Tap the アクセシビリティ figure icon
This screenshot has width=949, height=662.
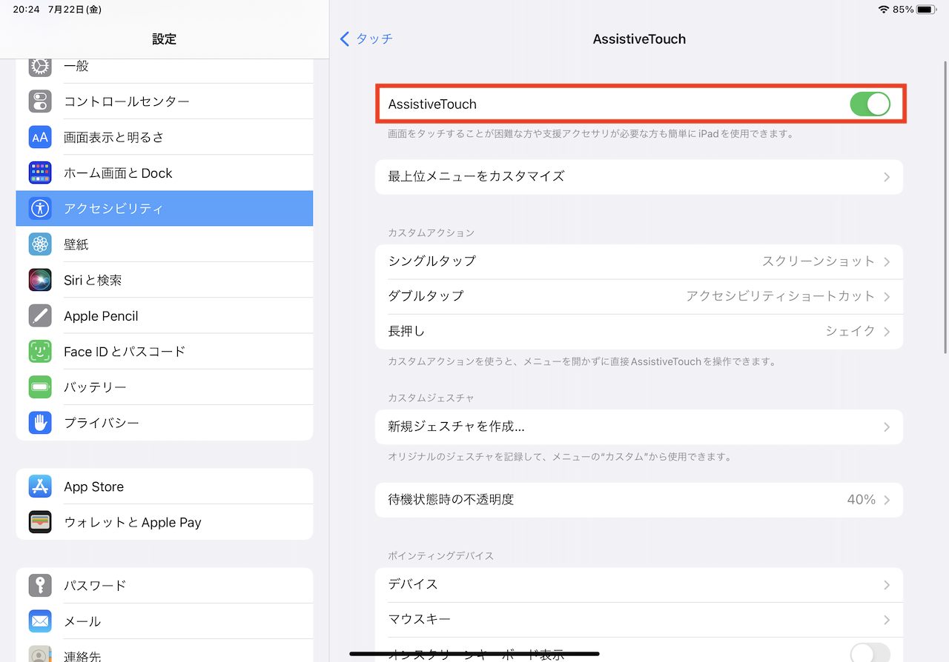[x=40, y=208]
